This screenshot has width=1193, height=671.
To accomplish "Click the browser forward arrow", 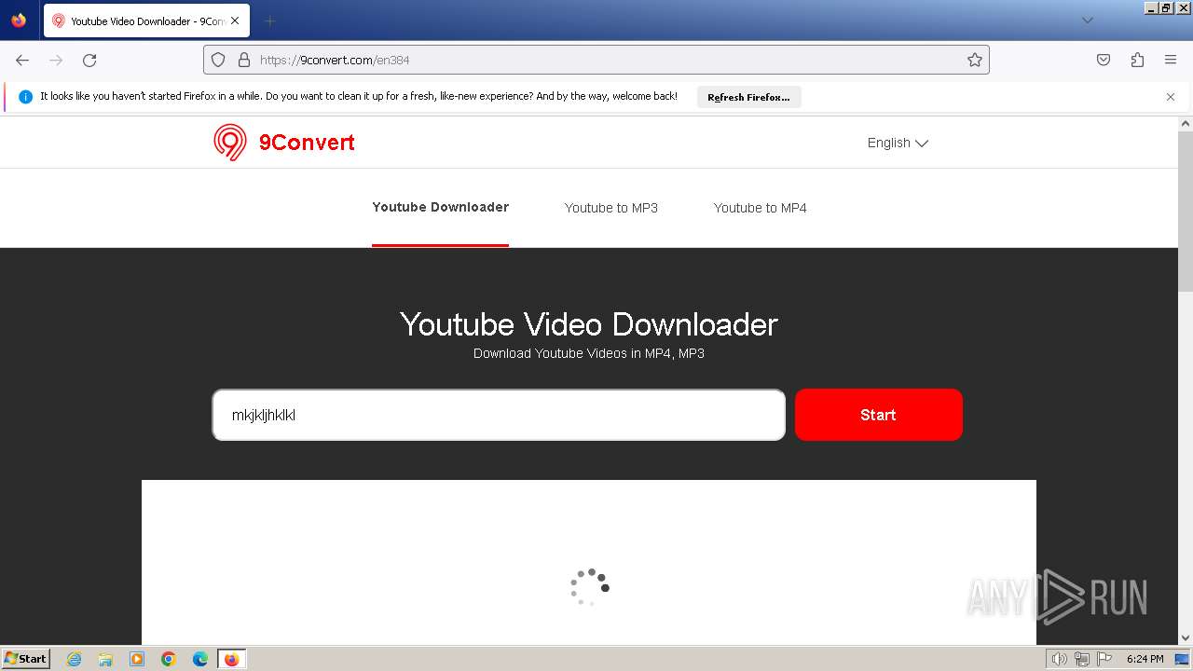I will (x=56, y=60).
